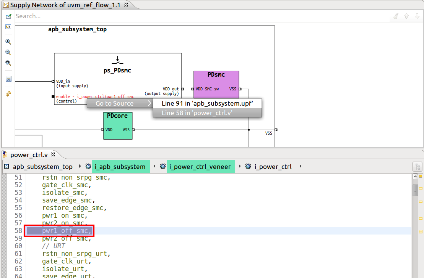Open Line 91 in 'apb_subsystem.upf'

click(207, 103)
